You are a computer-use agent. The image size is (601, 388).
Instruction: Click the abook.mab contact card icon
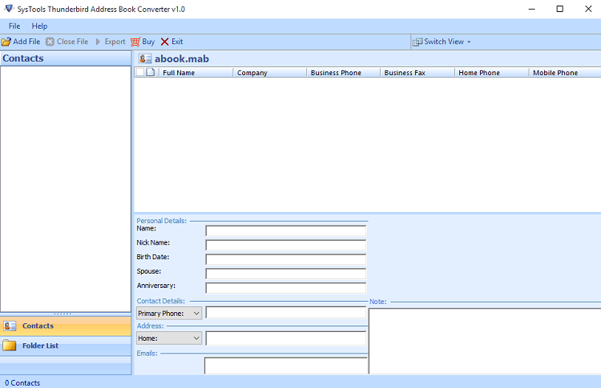(145, 58)
